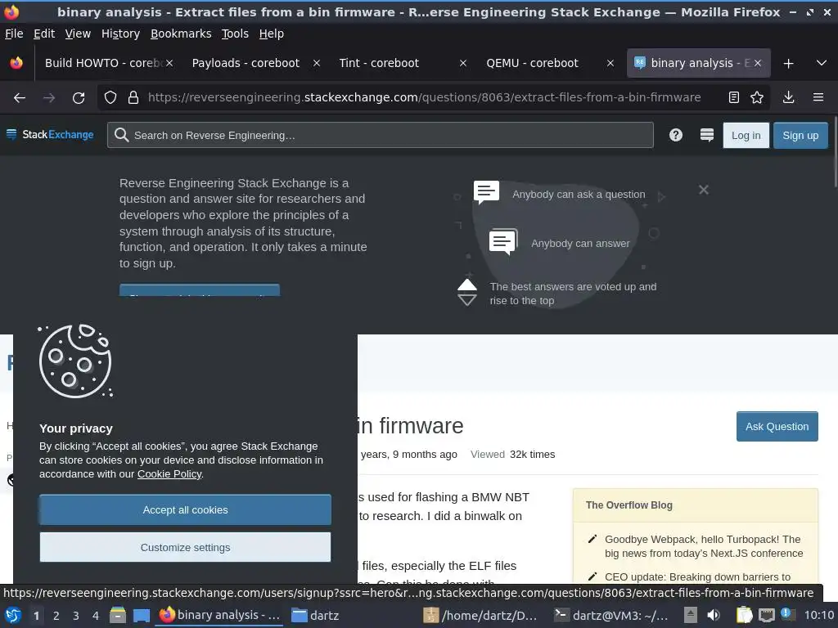
Task: Open the Edit menu
Action: tap(44, 34)
